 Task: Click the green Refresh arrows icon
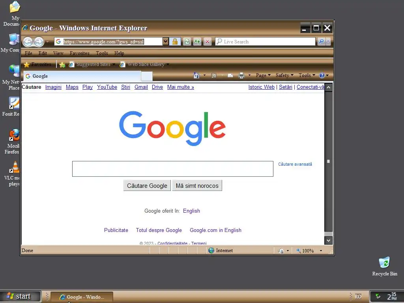point(197,41)
